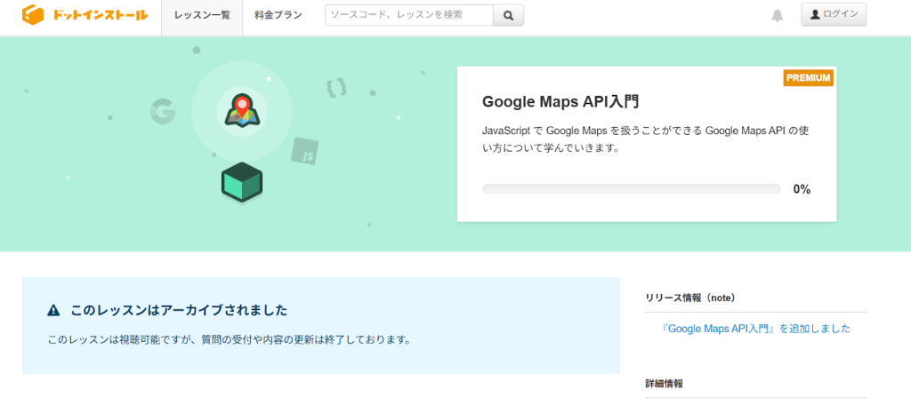Open the『Google Maps API入門』を追加しました link

(756, 329)
